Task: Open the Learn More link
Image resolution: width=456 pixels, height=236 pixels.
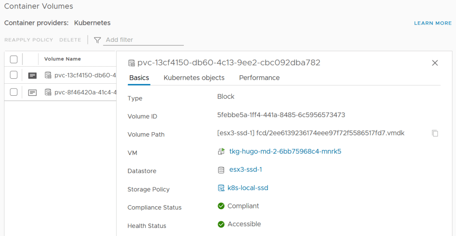Action: [x=433, y=23]
